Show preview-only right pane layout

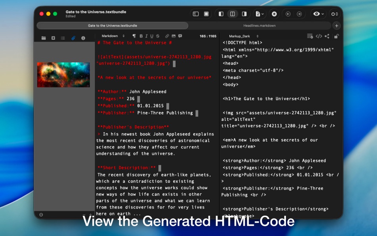point(244,14)
